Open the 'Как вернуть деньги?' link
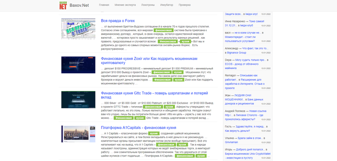337x161 pixels. [237, 131]
